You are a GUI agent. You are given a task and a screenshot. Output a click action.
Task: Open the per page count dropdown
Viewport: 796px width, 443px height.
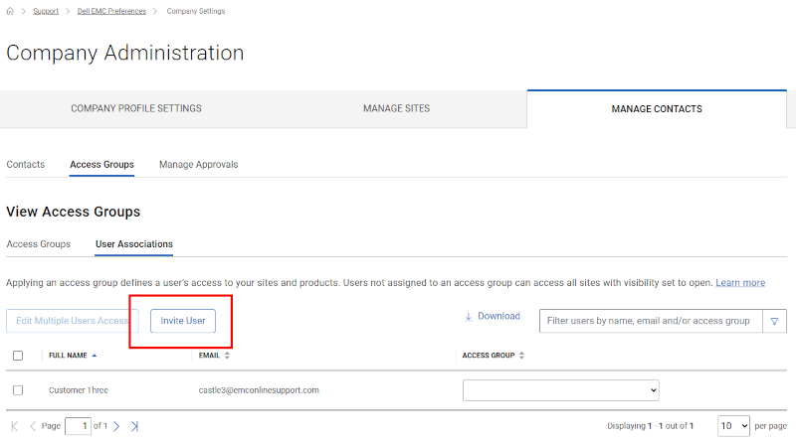tap(733, 425)
